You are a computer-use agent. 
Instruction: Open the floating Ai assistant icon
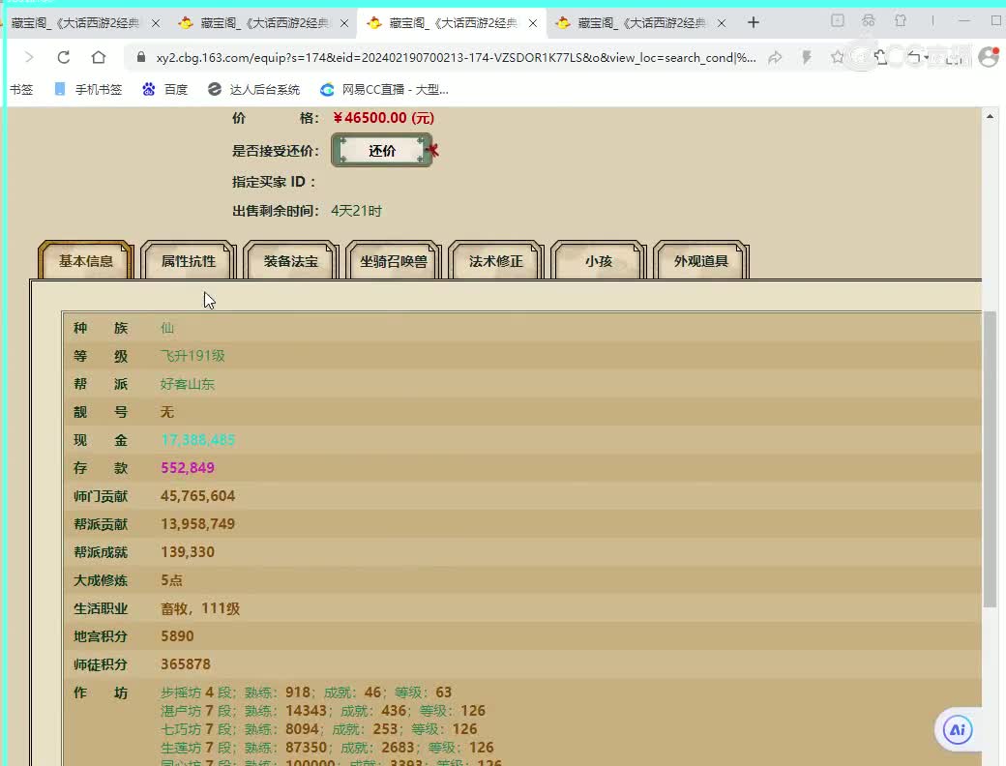(x=958, y=729)
